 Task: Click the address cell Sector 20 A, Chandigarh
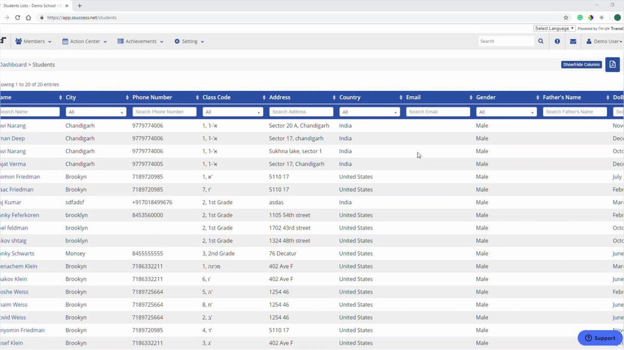299,126
